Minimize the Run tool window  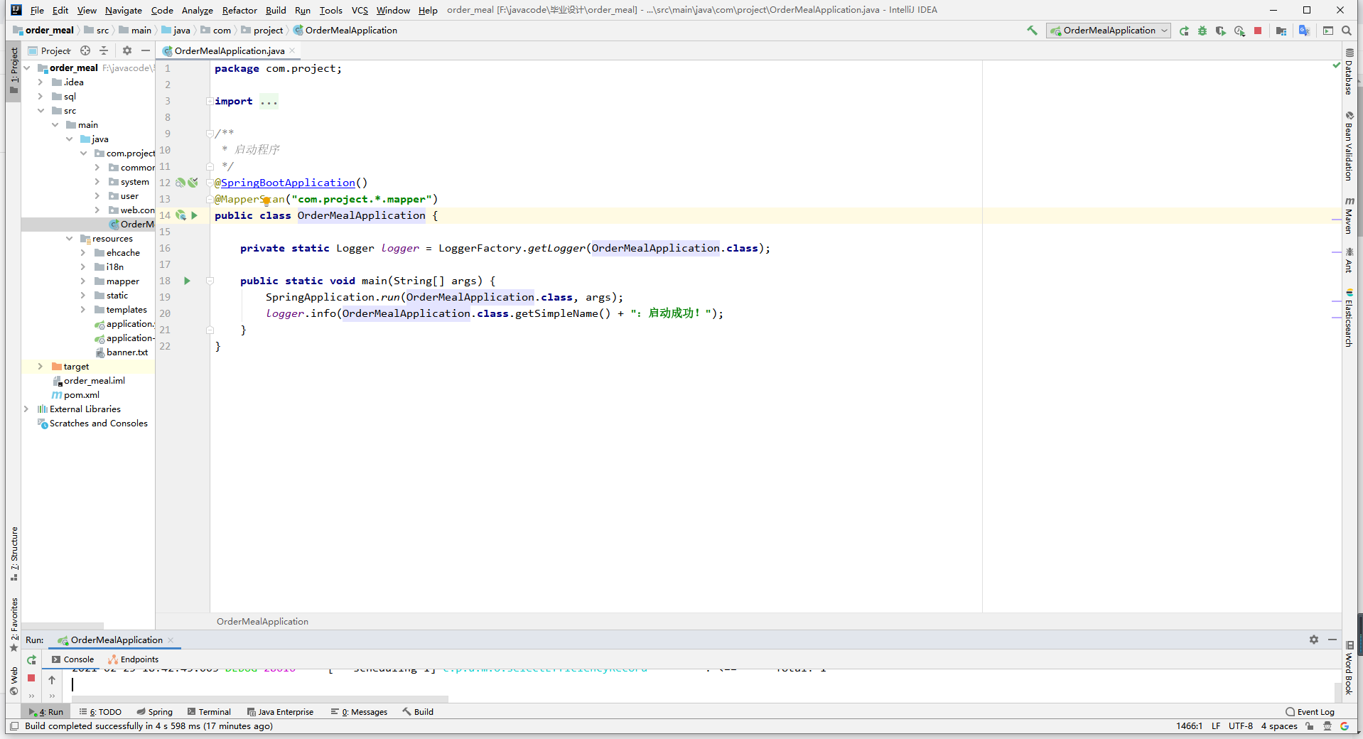(x=1332, y=640)
